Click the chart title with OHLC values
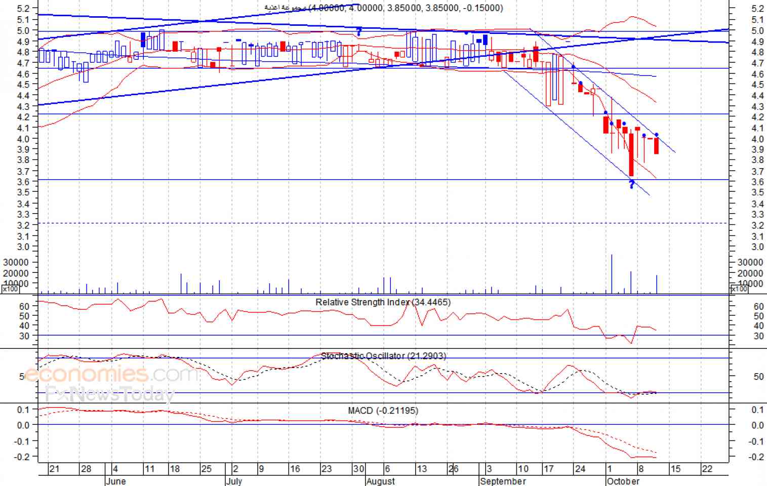Image resolution: width=767 pixels, height=486 pixels. click(x=384, y=8)
